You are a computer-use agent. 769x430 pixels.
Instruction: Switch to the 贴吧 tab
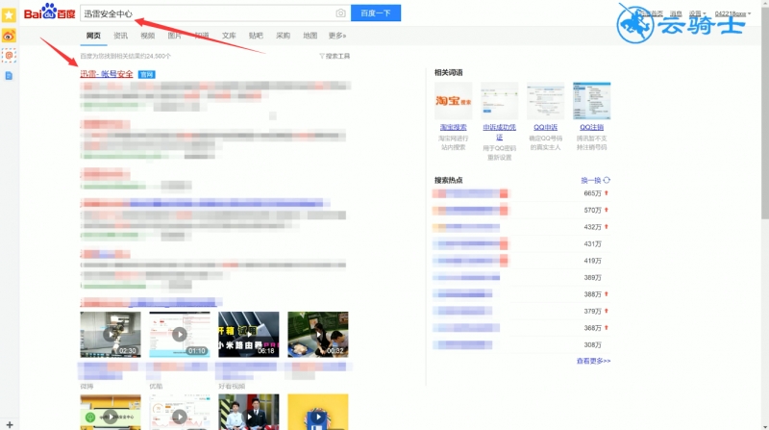click(256, 36)
